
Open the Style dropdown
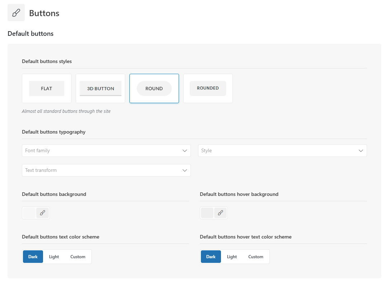282,151
